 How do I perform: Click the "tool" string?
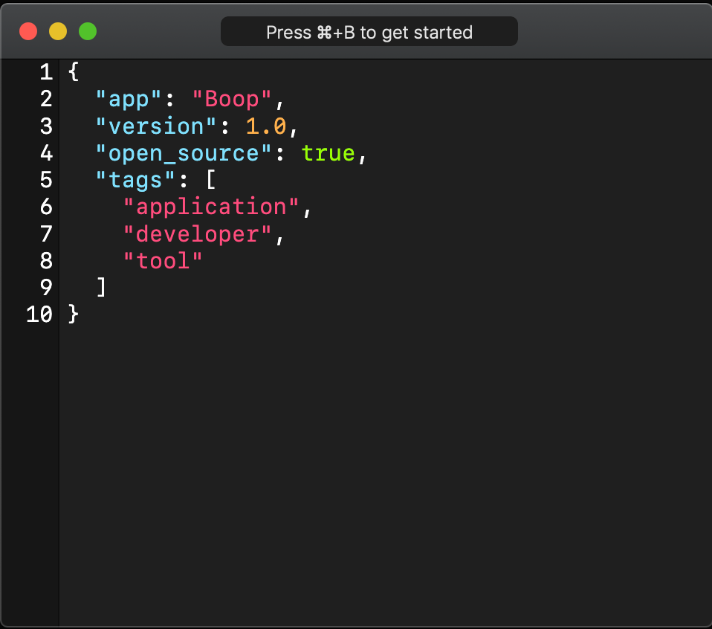point(163,261)
